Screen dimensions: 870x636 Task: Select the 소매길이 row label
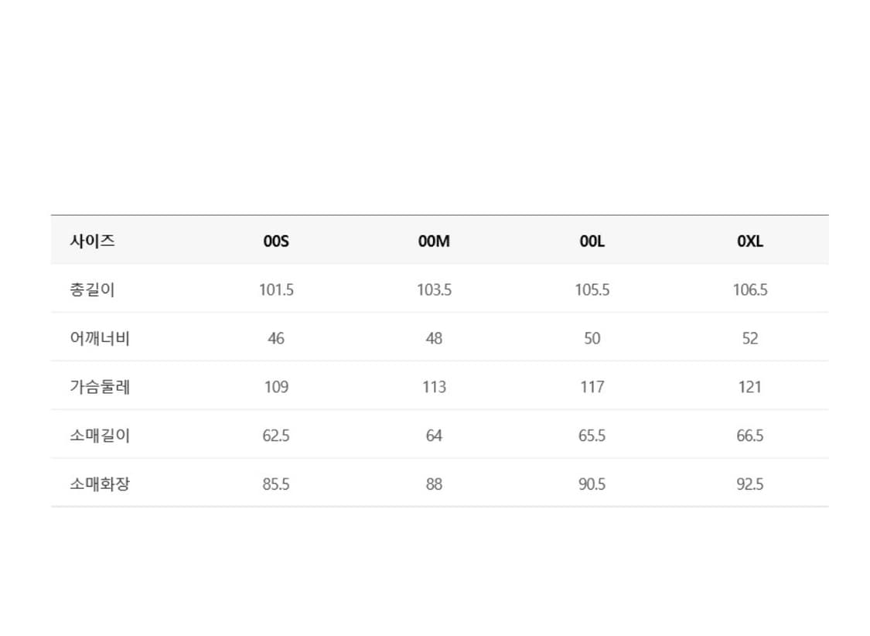[100, 436]
